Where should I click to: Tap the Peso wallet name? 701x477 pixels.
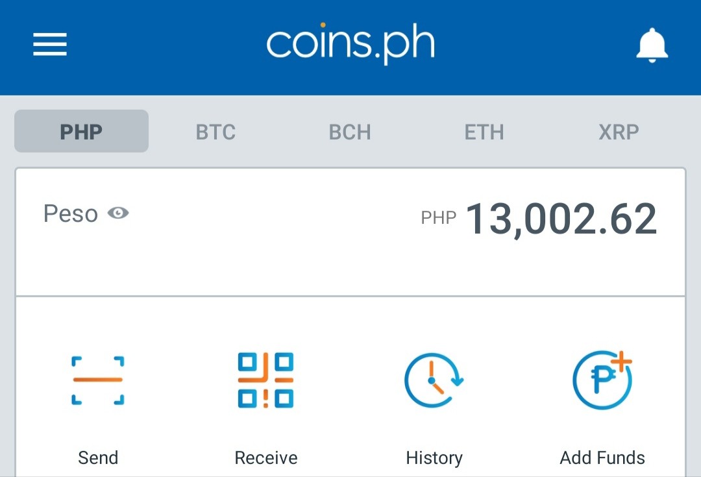coord(71,214)
